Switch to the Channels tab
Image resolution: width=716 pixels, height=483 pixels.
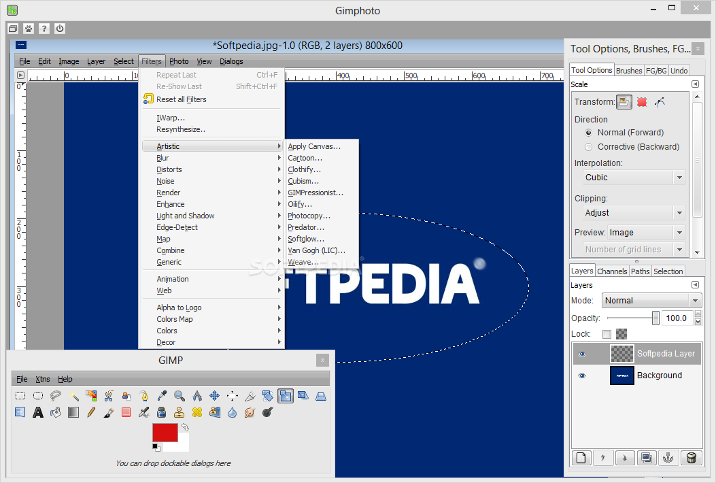pyautogui.click(x=612, y=271)
